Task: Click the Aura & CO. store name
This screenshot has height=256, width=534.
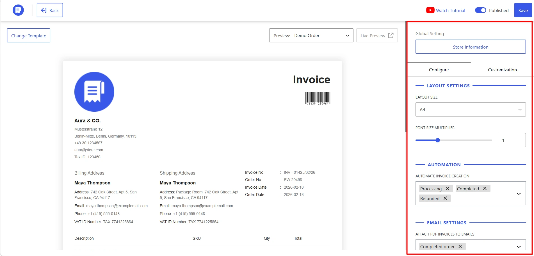Action: tap(87, 120)
